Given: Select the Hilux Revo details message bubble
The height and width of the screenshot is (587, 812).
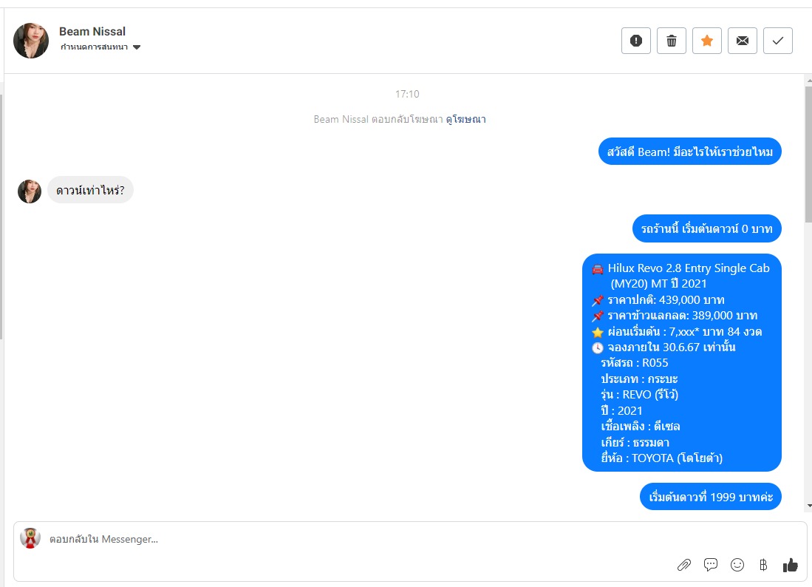Looking at the screenshot, I should (x=681, y=363).
